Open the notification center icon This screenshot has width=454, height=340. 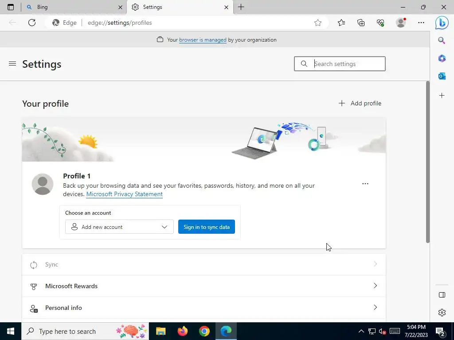pos(440,332)
